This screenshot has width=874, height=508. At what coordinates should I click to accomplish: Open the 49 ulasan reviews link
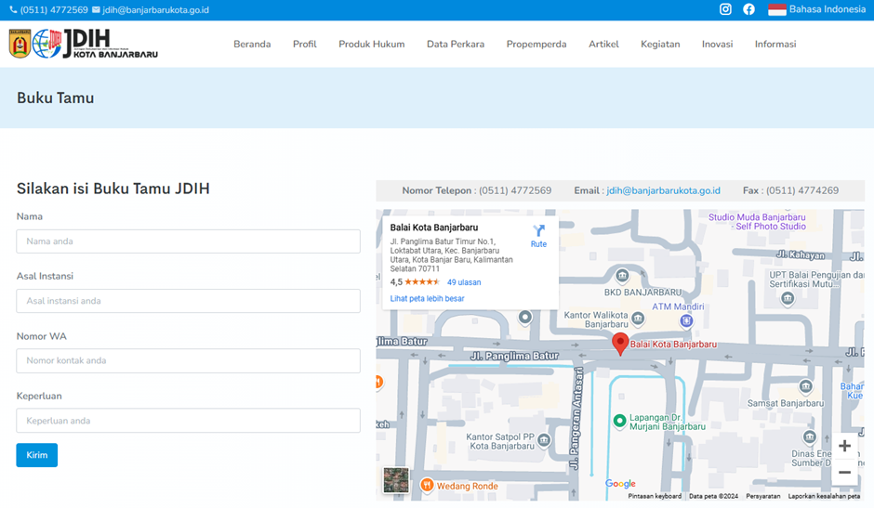click(464, 282)
